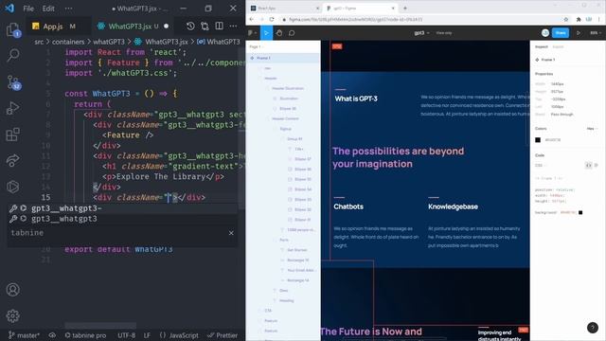Screen dimensions: 606x341
Task: Open the Figma help question mark button
Action: click(593, 328)
